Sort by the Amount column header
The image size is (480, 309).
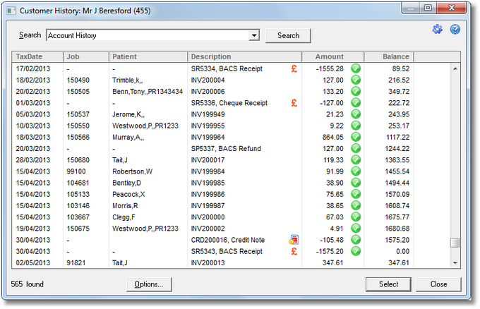point(332,56)
